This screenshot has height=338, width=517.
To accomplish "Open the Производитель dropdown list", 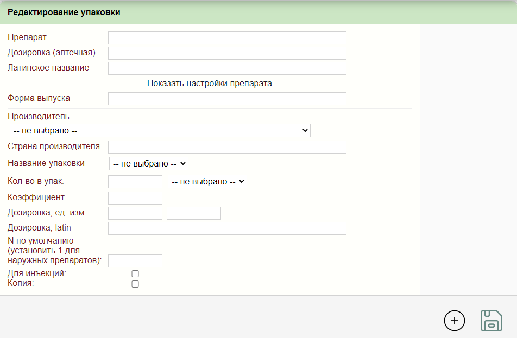I will pos(160,131).
